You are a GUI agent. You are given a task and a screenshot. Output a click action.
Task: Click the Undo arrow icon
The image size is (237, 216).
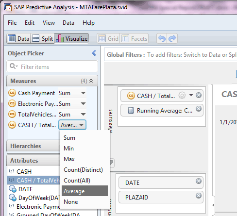coord(162,38)
